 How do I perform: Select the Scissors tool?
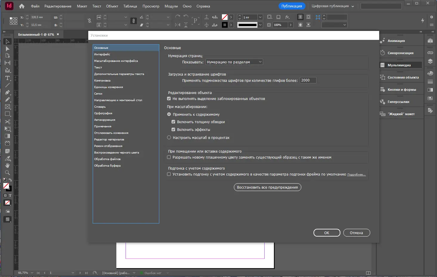click(7, 121)
